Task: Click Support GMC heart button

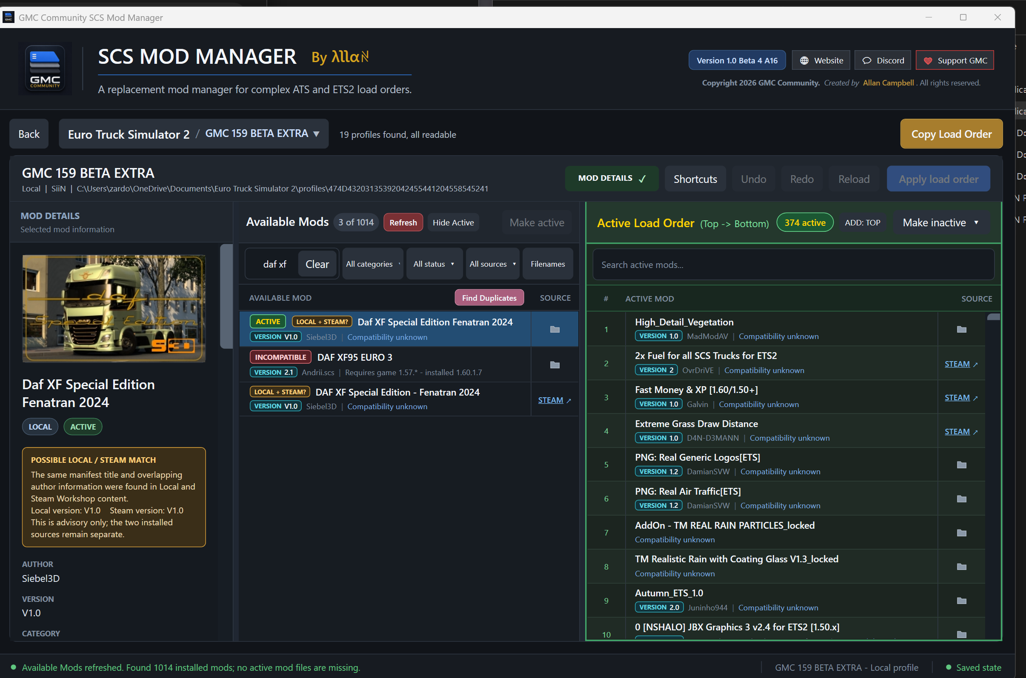Action: (x=955, y=60)
